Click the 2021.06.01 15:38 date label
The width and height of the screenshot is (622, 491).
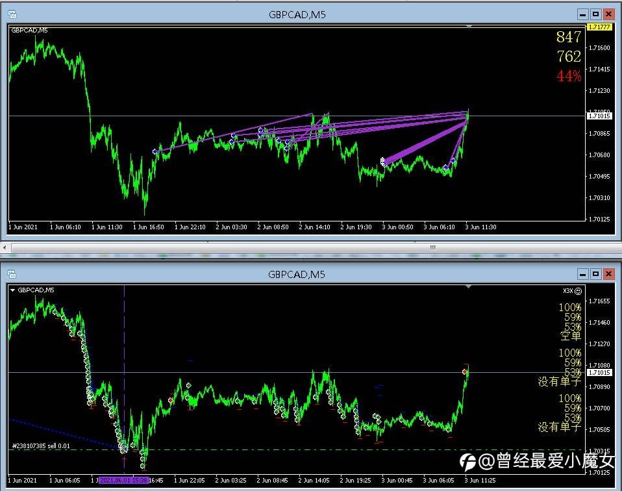pos(123,480)
